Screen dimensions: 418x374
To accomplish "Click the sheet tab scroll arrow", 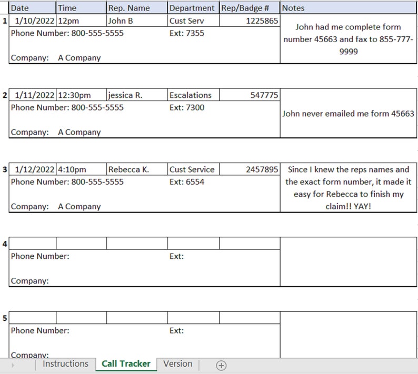I will pyautogui.click(x=13, y=365).
